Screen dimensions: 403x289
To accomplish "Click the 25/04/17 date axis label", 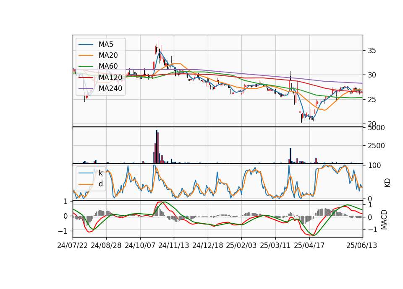I will tap(309, 245).
